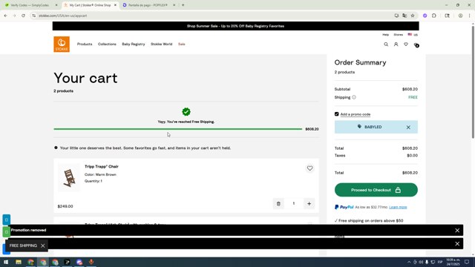475x267 pixels.
Task: Open the microphone recorder taskbar icon
Action: tap(91, 262)
